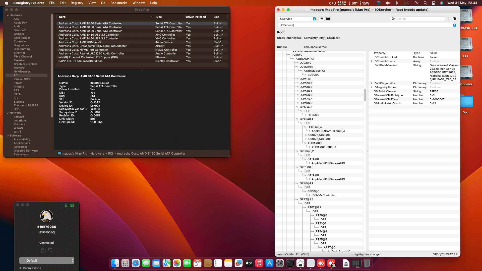Image resolution: width=482 pixels, height=271 pixels.
Task: Open Terminal from the Dock
Action: click(290, 263)
